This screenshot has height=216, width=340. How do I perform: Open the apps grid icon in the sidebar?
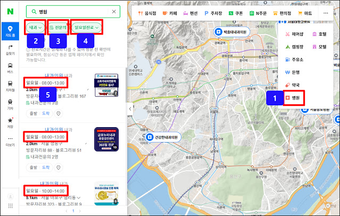pyautogui.click(x=10, y=205)
